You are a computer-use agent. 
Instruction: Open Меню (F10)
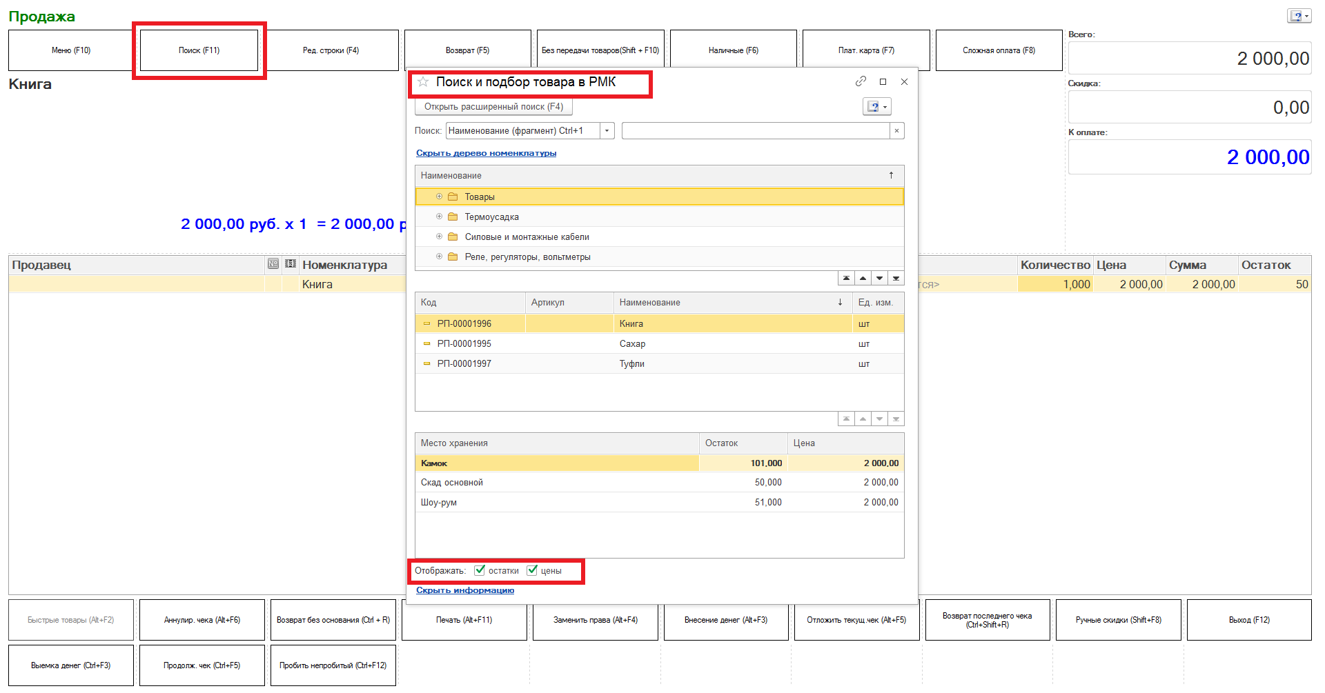(x=70, y=50)
